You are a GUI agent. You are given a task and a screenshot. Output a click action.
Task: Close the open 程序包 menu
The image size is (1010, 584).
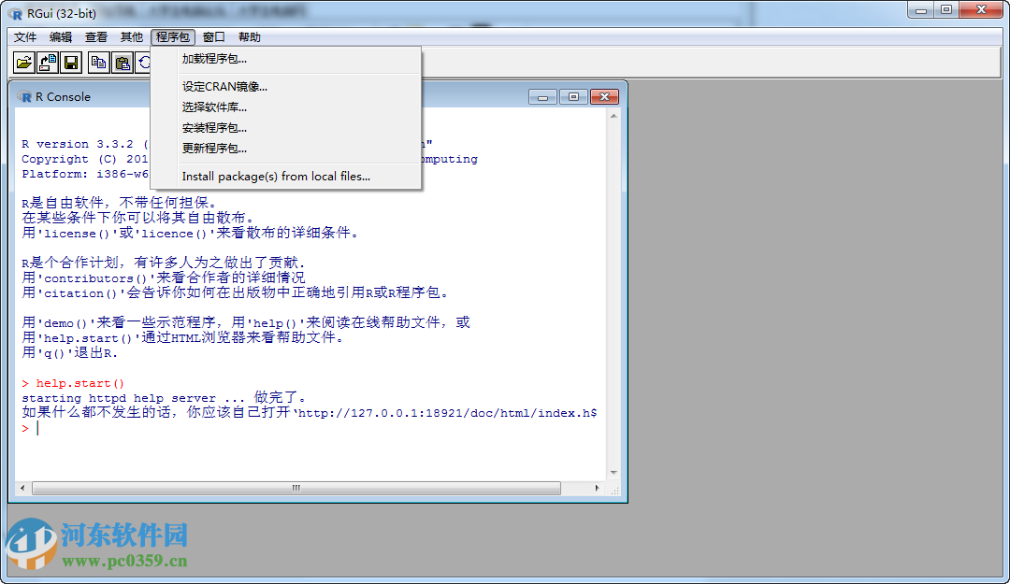(173, 37)
